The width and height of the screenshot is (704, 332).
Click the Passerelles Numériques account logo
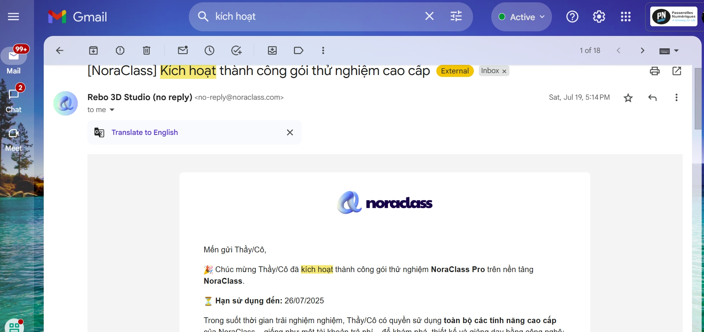[673, 17]
